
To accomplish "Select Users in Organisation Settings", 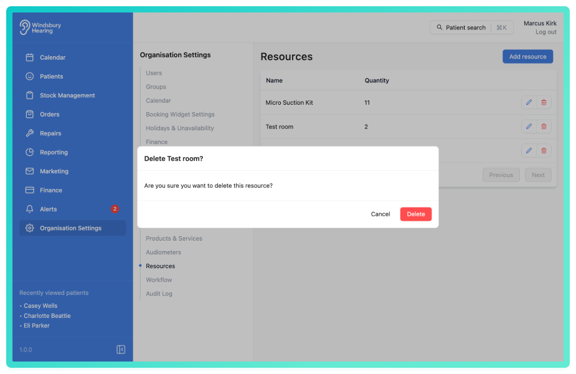I will [x=154, y=73].
